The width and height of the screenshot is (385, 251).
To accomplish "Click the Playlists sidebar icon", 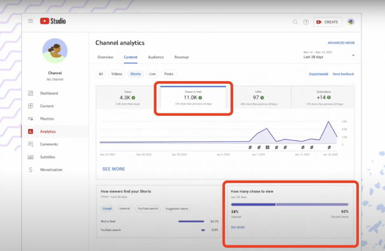I will click(x=30, y=119).
